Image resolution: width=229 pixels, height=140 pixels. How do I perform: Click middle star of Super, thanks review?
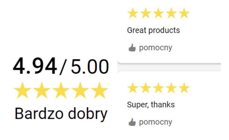tap(158, 88)
